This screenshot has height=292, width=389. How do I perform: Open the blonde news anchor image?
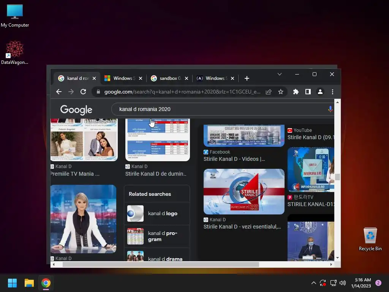(83, 219)
